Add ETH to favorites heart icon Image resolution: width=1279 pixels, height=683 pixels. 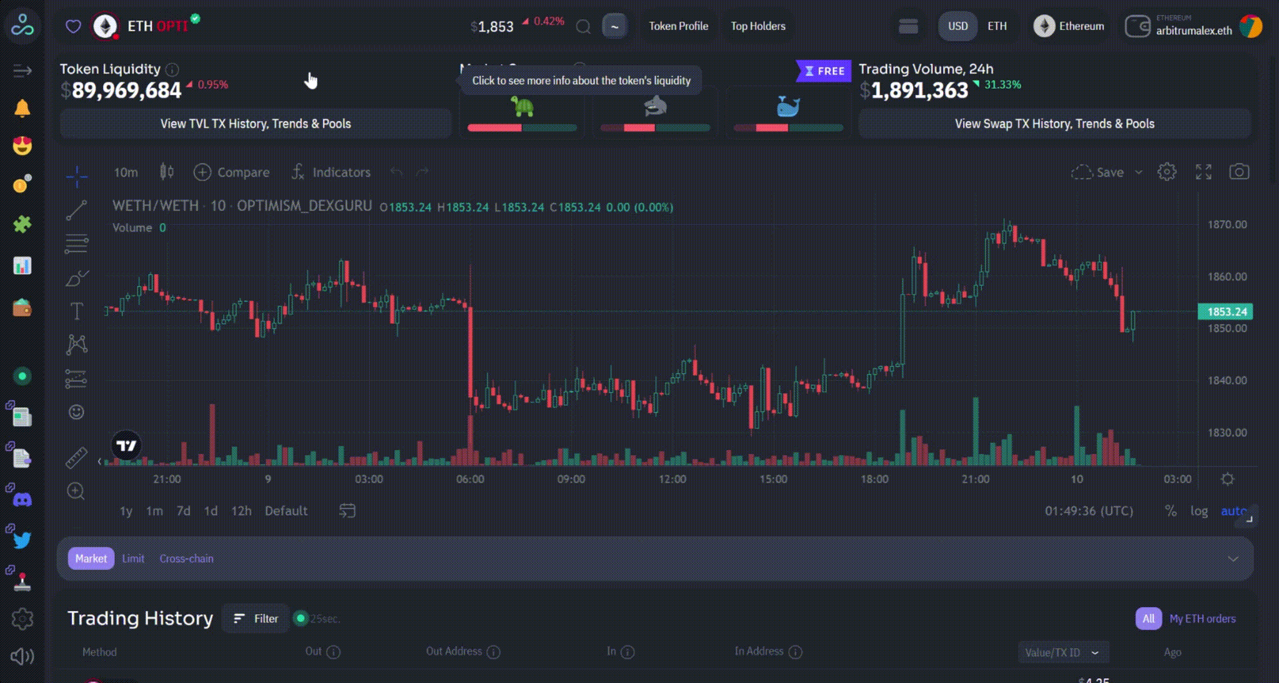pyautogui.click(x=73, y=26)
